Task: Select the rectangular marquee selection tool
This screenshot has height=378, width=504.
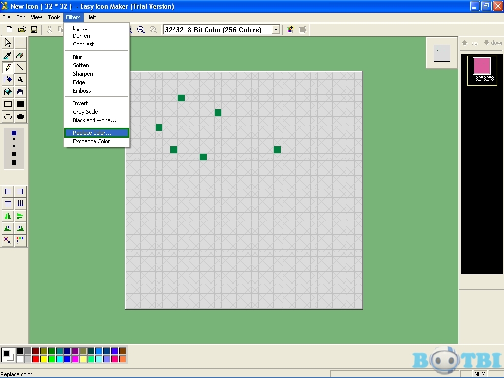Action: click(x=20, y=42)
